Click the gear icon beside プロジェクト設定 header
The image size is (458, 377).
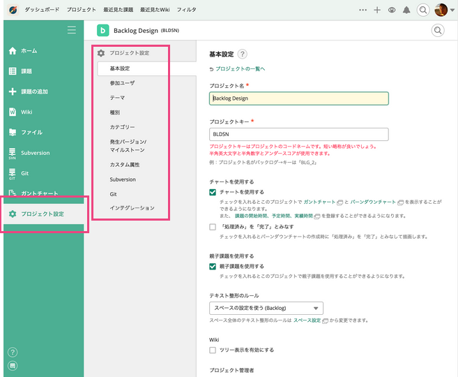coord(101,53)
